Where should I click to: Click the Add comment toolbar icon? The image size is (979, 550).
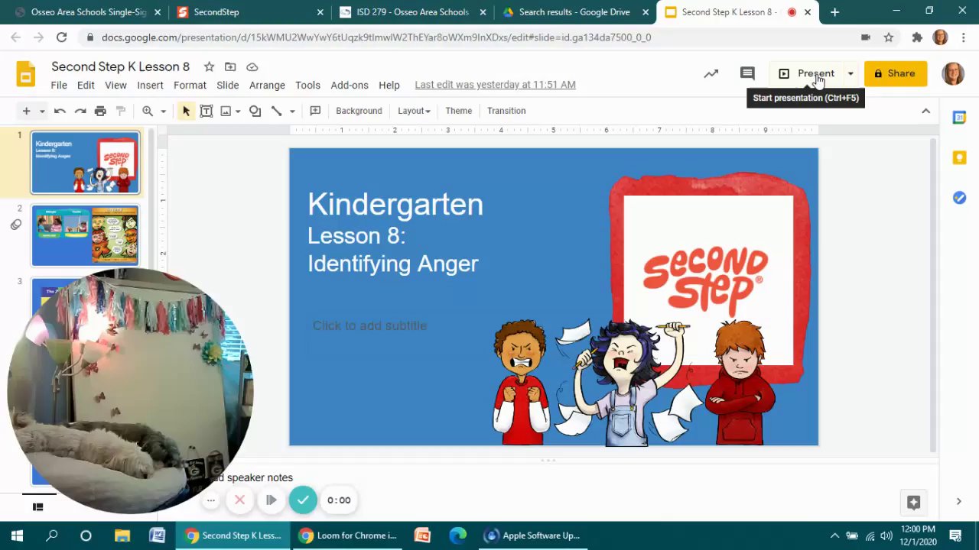pyautogui.click(x=315, y=111)
